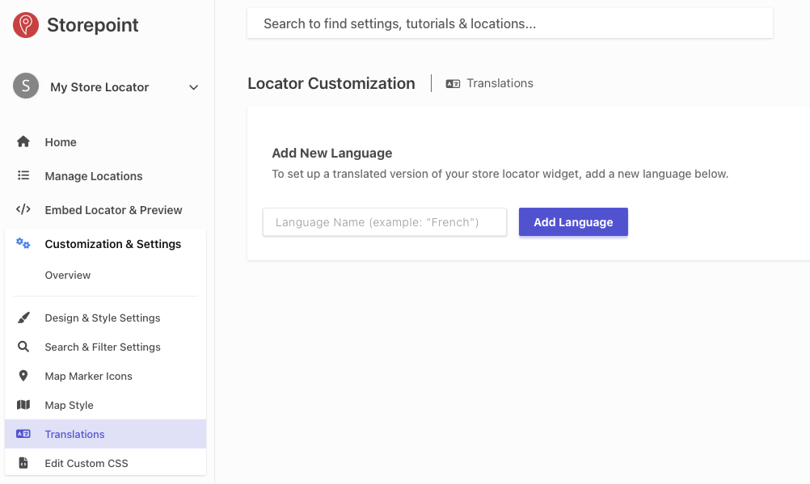
Task: Open Manage Locations page
Action: tap(94, 176)
